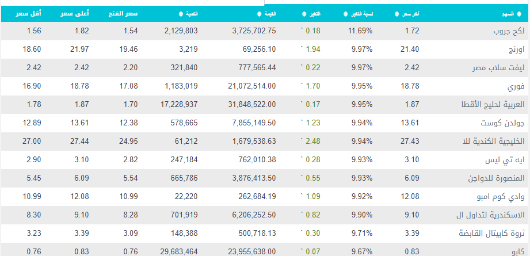Sort by الكمية arrows icon
Image resolution: width=530 pixels, height=256 pixels.
181,14
